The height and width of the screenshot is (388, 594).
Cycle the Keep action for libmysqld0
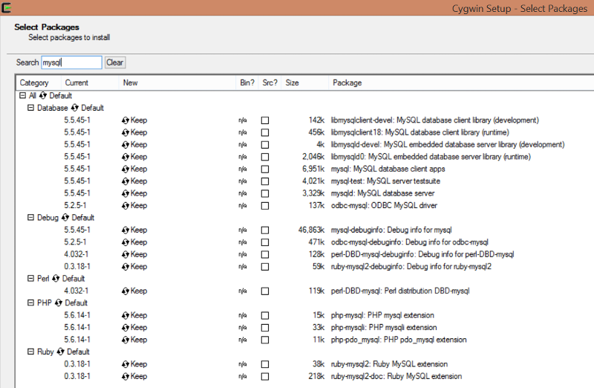[134, 157]
